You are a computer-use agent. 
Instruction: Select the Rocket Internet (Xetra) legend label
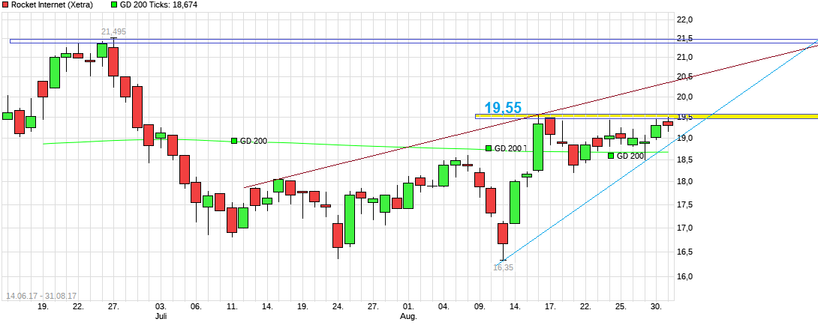tap(52, 4)
